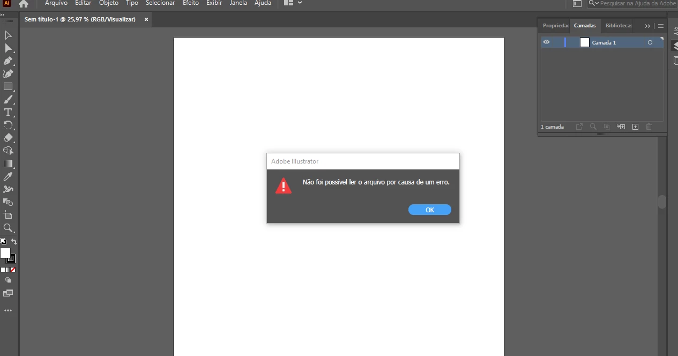Screen dimensions: 678x356
Task: Open the Editar menu
Action: pyautogui.click(x=83, y=3)
